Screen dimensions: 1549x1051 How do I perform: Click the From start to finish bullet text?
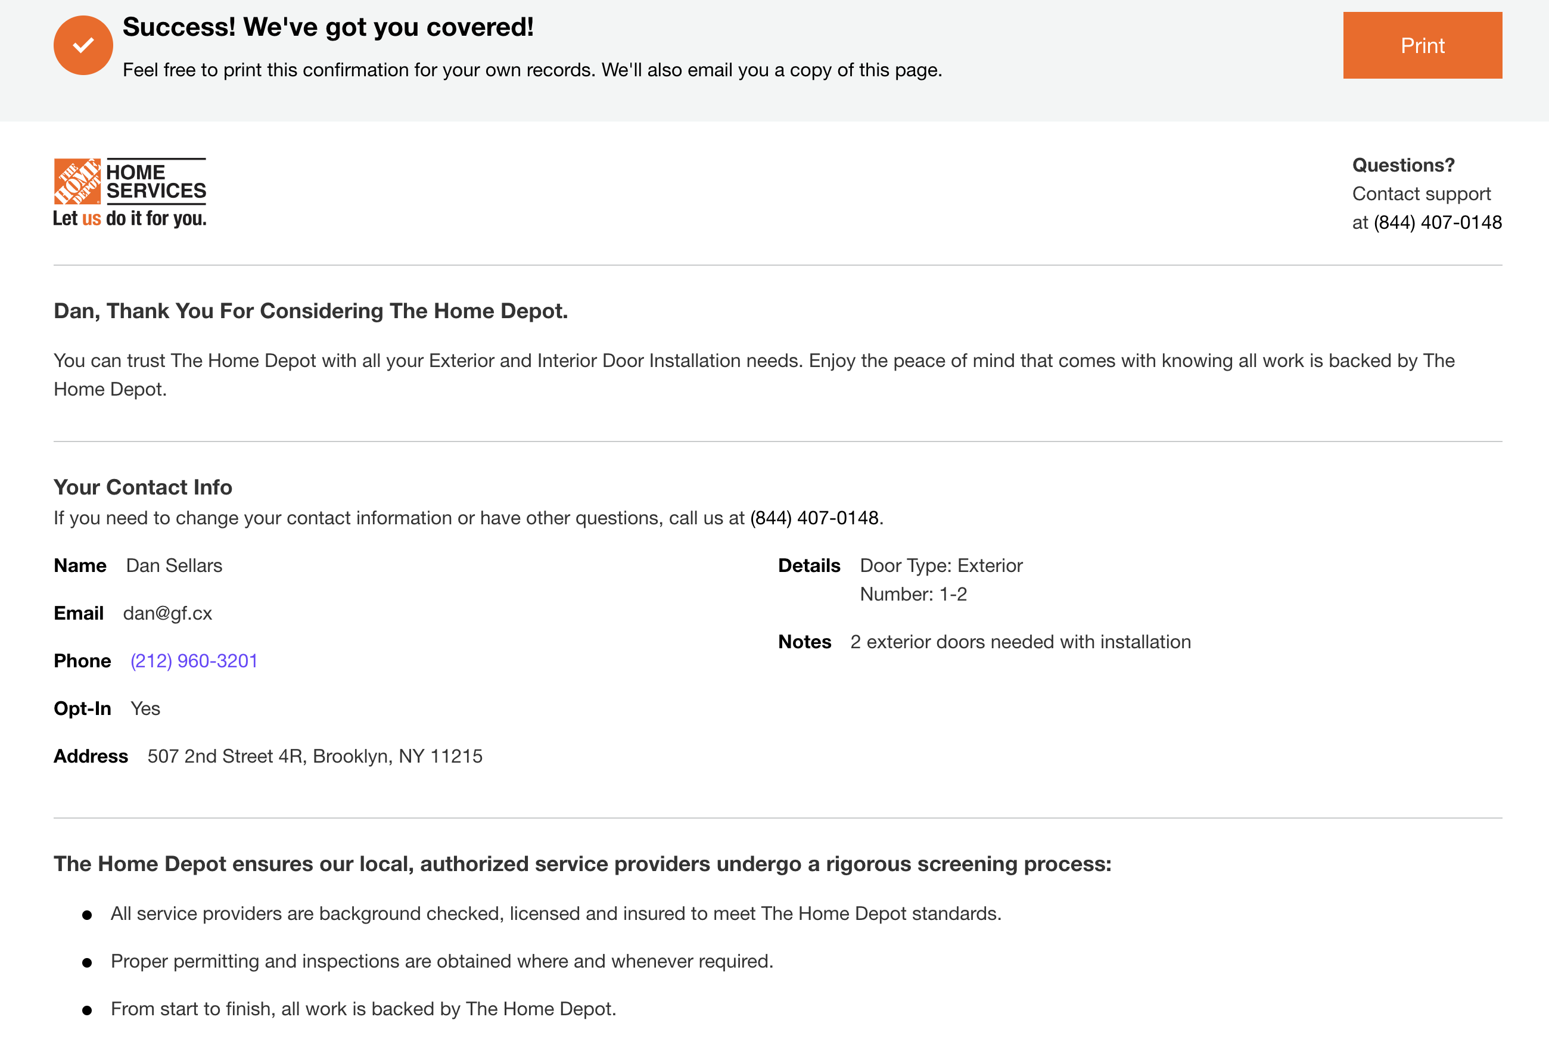click(x=363, y=1009)
